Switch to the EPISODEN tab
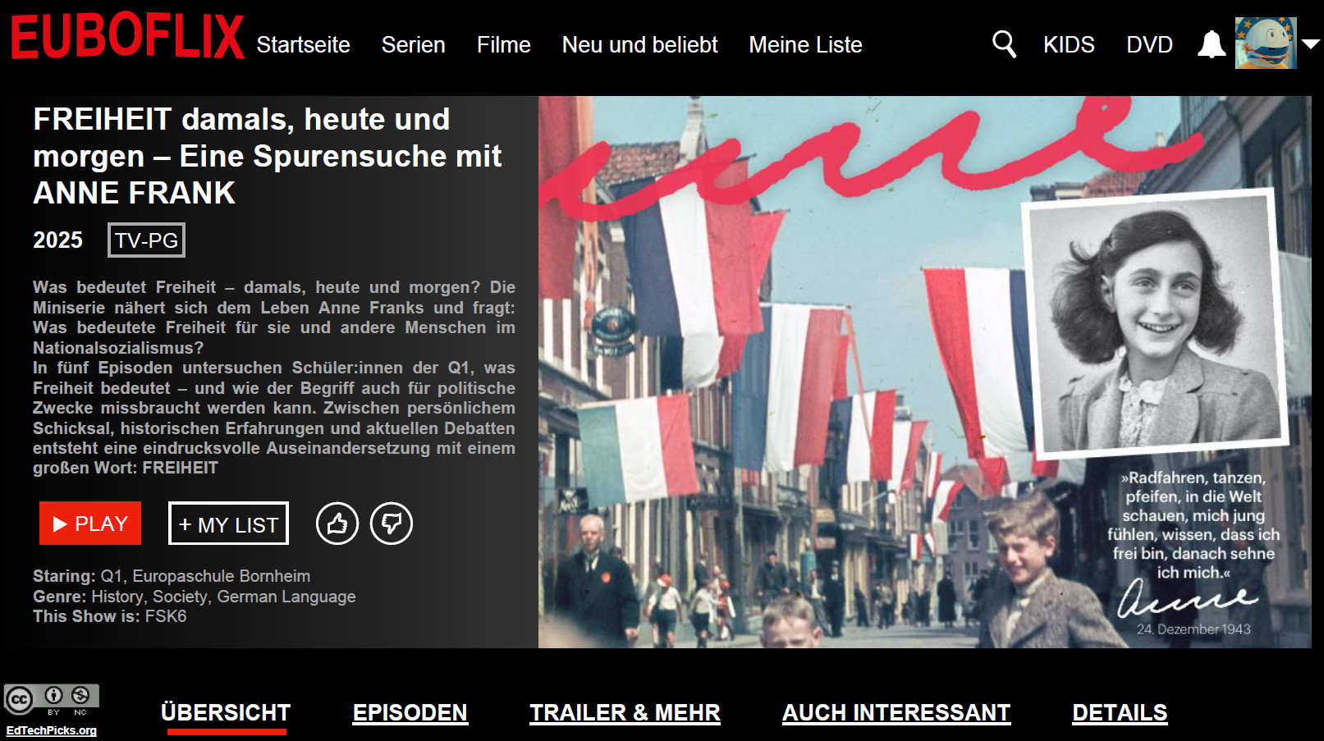 (410, 712)
